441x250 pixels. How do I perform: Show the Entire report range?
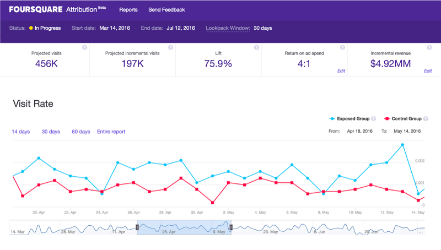[x=111, y=132]
